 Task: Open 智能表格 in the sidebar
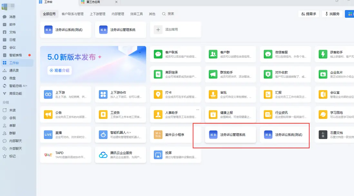tap(15, 55)
